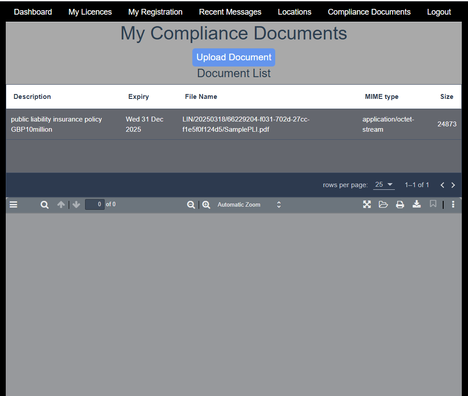This screenshot has height=396, width=468.
Task: Click the Zoom in icon
Action: (206, 204)
